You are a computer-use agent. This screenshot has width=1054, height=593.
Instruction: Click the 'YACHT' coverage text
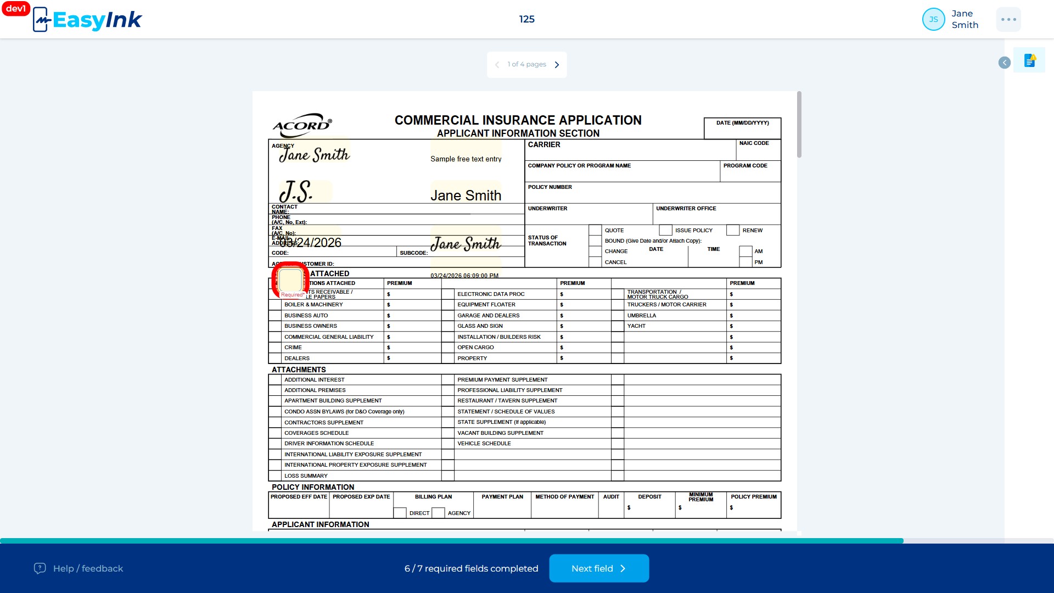tap(636, 326)
